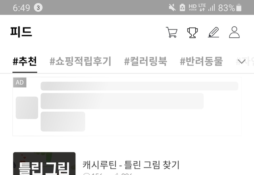This screenshot has width=254, height=175.
Task: Tap the notification count badge 3
Action: (38, 8)
